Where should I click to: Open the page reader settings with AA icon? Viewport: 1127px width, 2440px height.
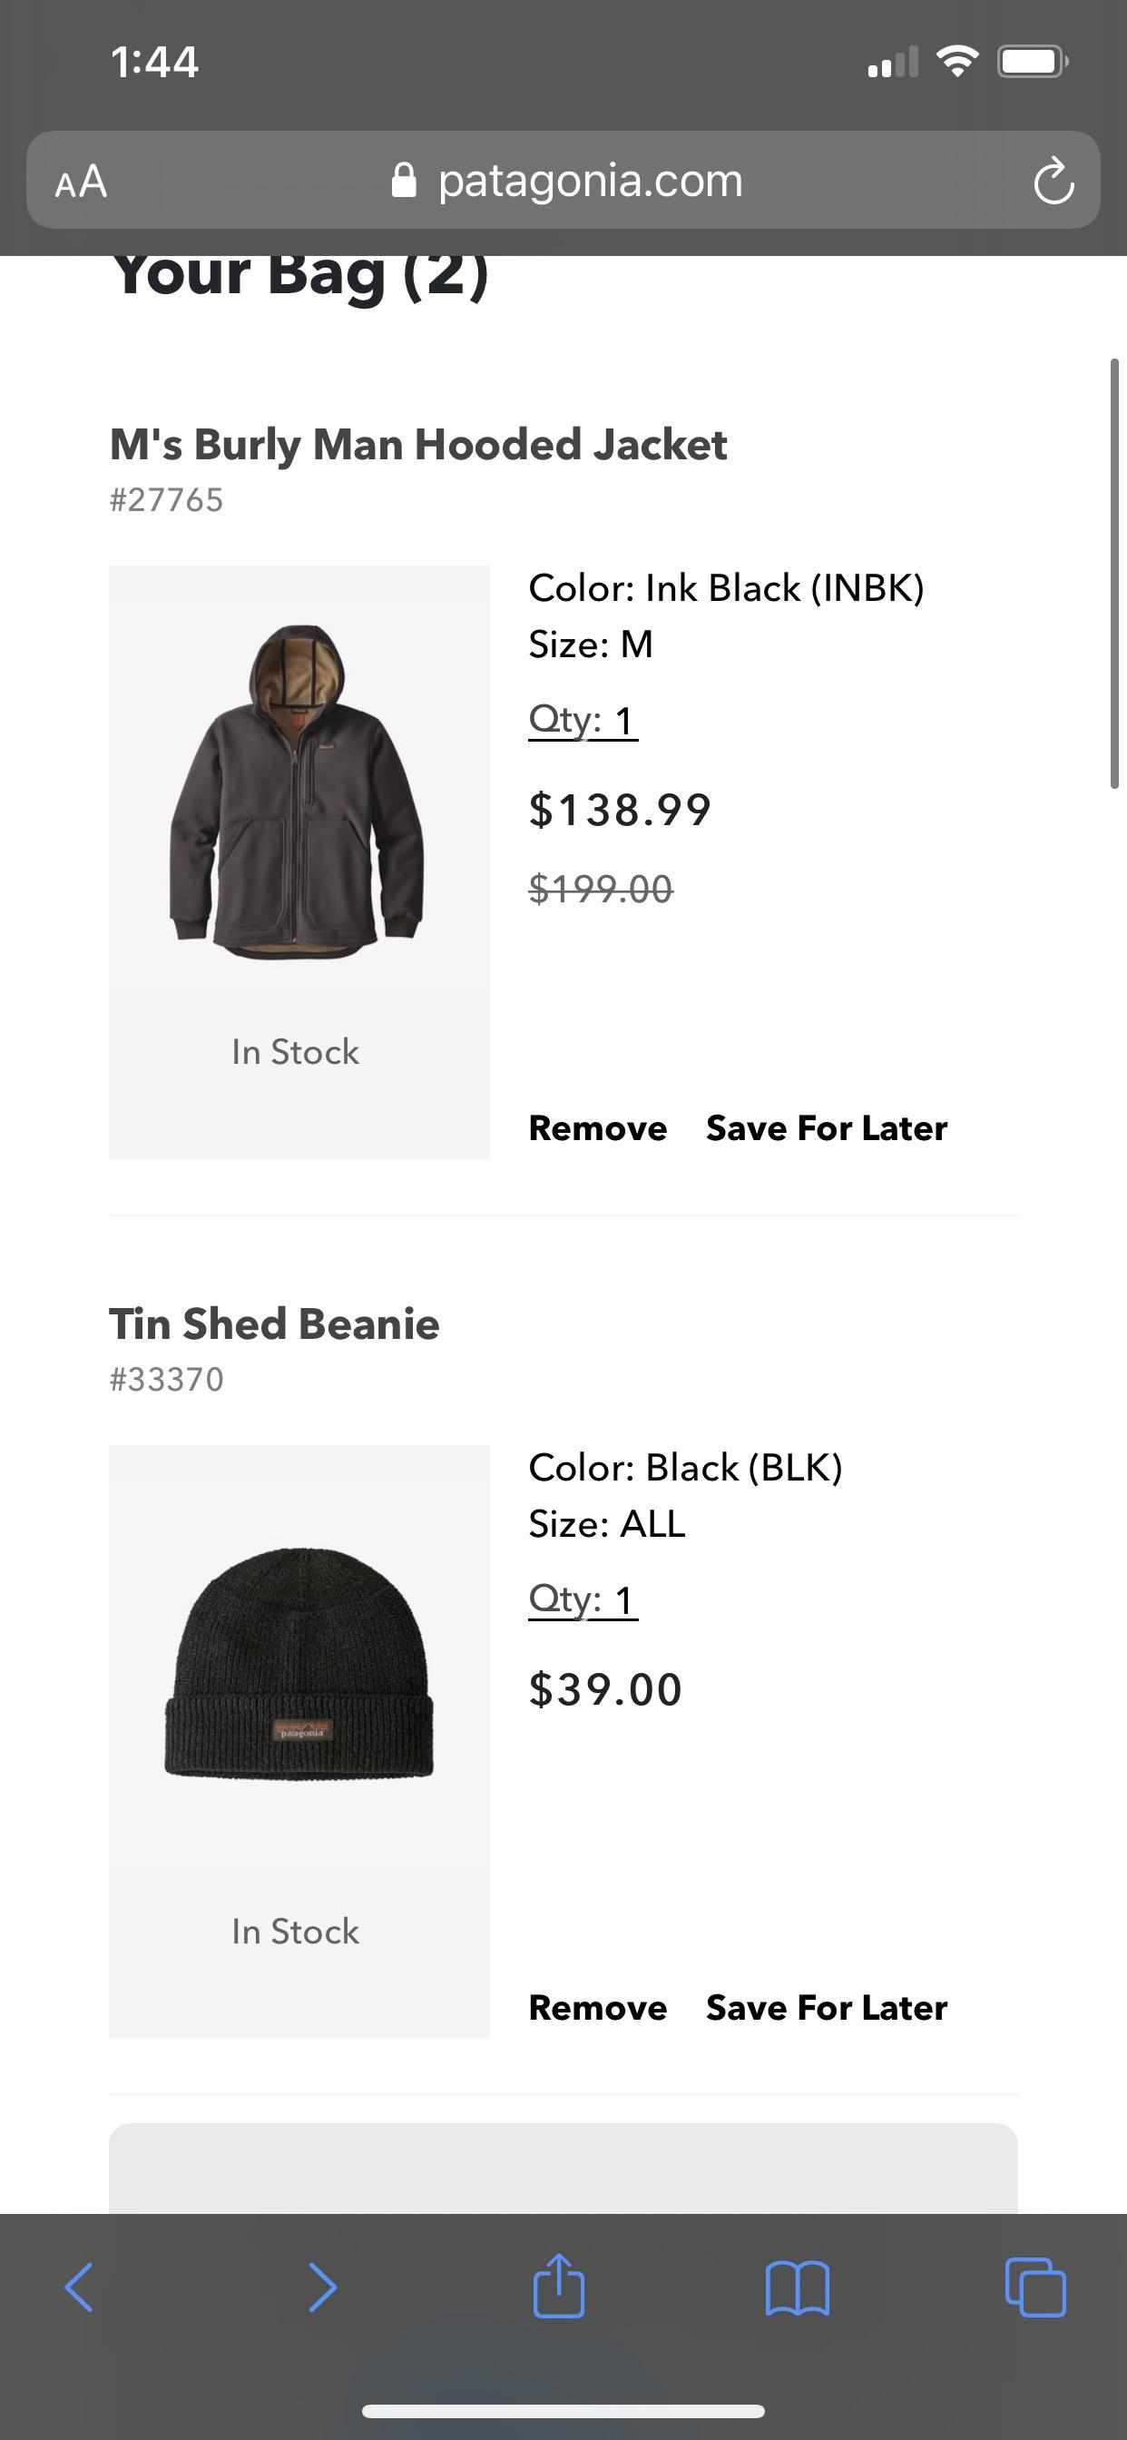pos(83,182)
